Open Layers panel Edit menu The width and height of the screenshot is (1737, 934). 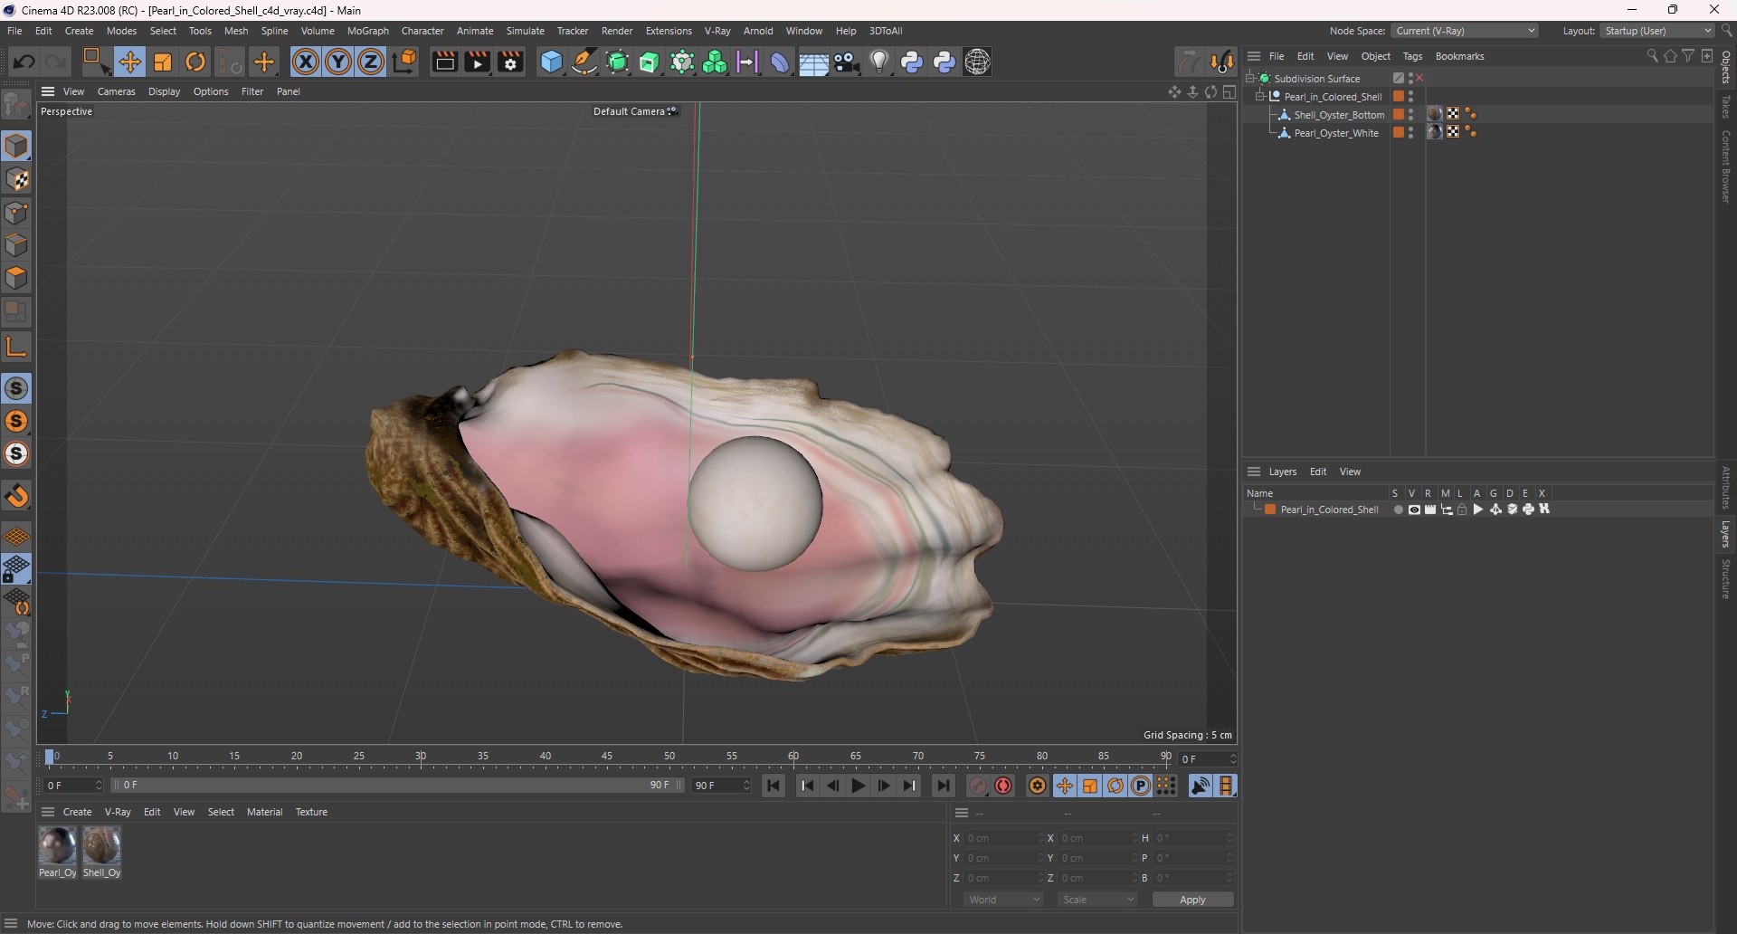coord(1318,472)
